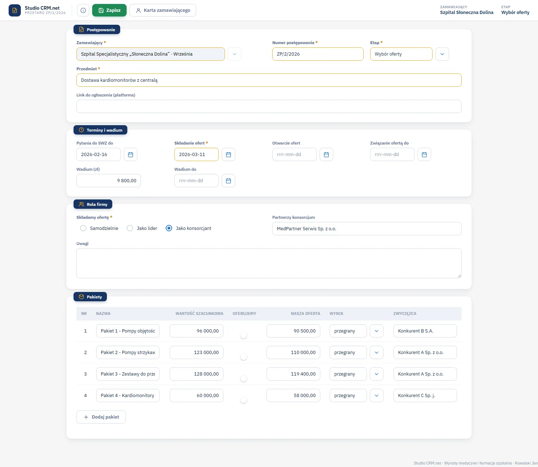This screenshot has height=467, width=538.
Task: Expand Wynik dropdown for Pakiet 2
Action: tap(377, 353)
